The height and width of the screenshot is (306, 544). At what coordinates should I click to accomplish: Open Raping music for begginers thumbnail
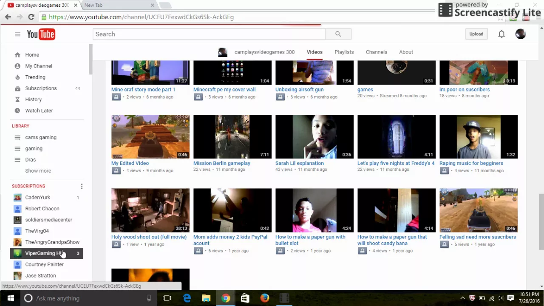[479, 136]
